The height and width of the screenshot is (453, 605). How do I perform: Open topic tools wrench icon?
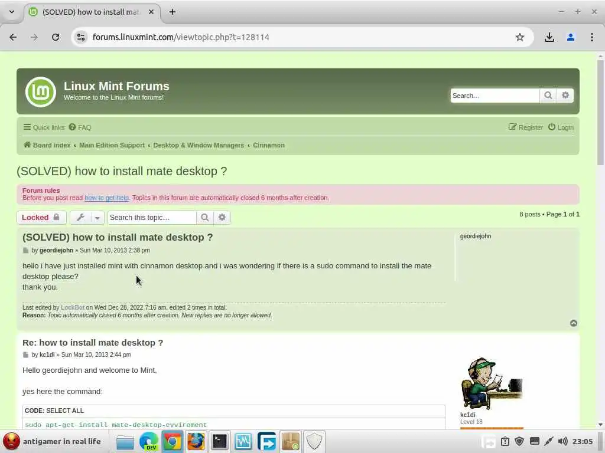80,218
